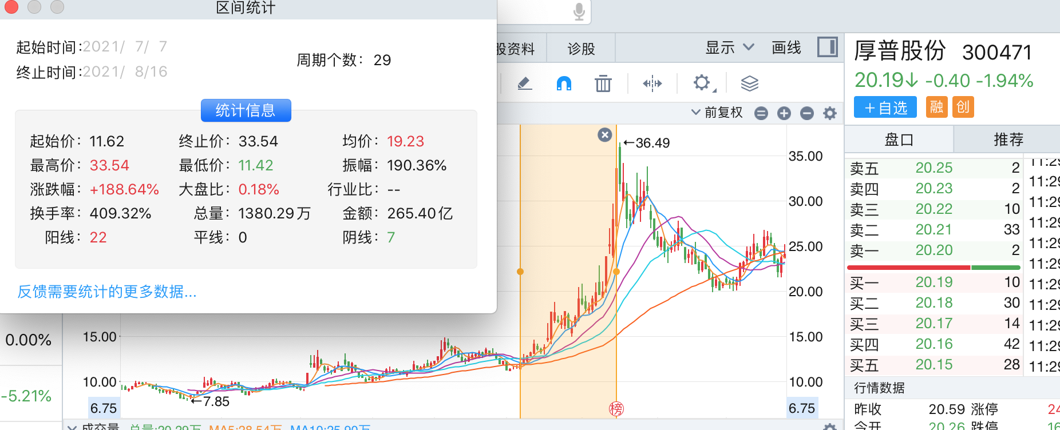Click the equals circle reset-zoom icon
1060x430 pixels.
point(761,113)
